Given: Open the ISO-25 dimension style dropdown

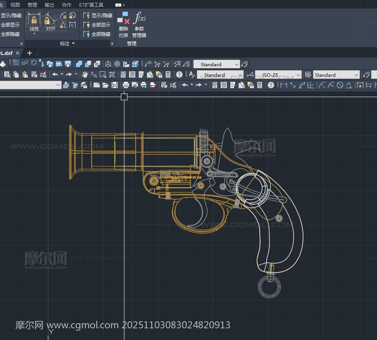Looking at the screenshot, I should (x=298, y=75).
